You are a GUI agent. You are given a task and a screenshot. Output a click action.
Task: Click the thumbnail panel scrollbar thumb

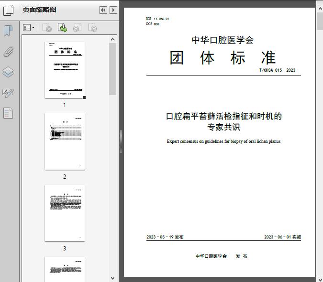point(112,69)
